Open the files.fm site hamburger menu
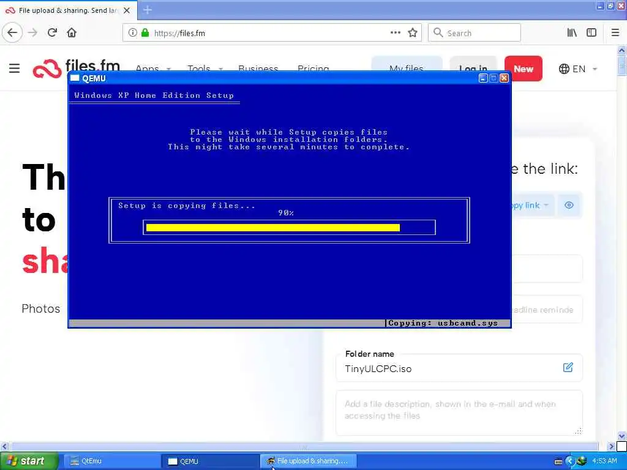The image size is (627, 470). pos(15,69)
